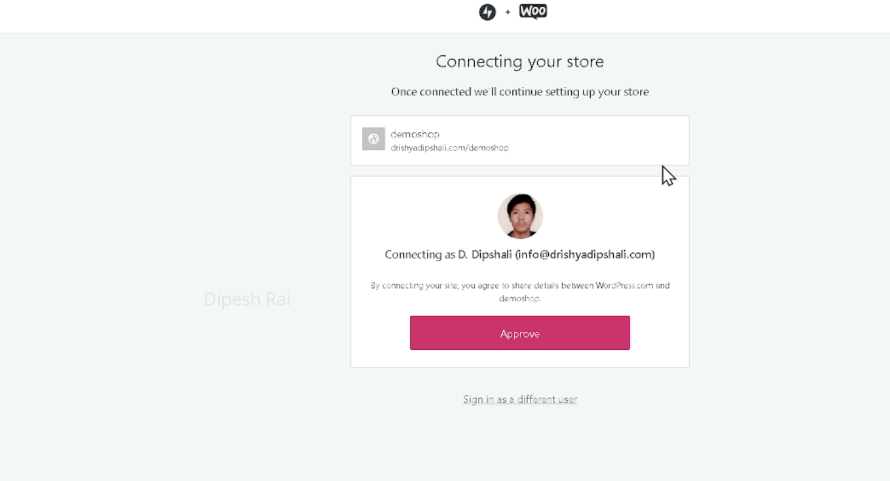
Task: Select the demoshop site name
Action: [x=415, y=134]
